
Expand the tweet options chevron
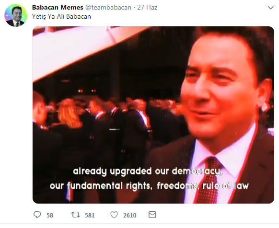click(x=271, y=8)
